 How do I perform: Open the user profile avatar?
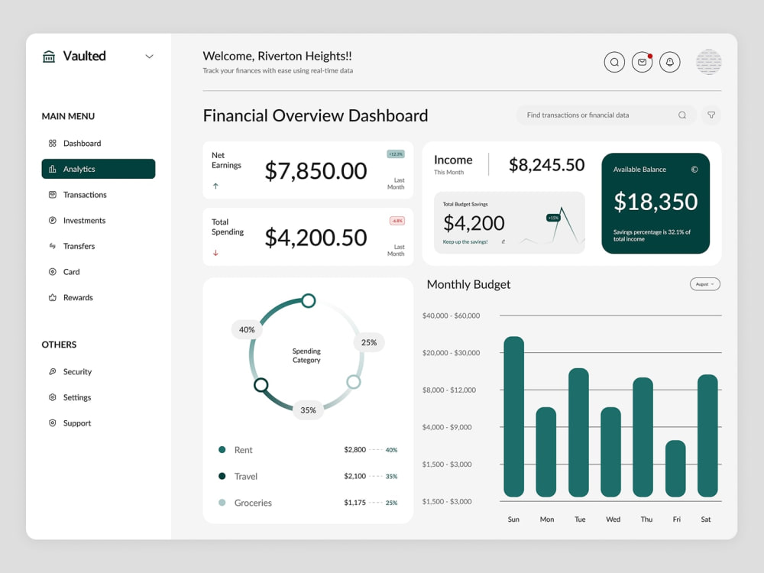[x=709, y=62]
